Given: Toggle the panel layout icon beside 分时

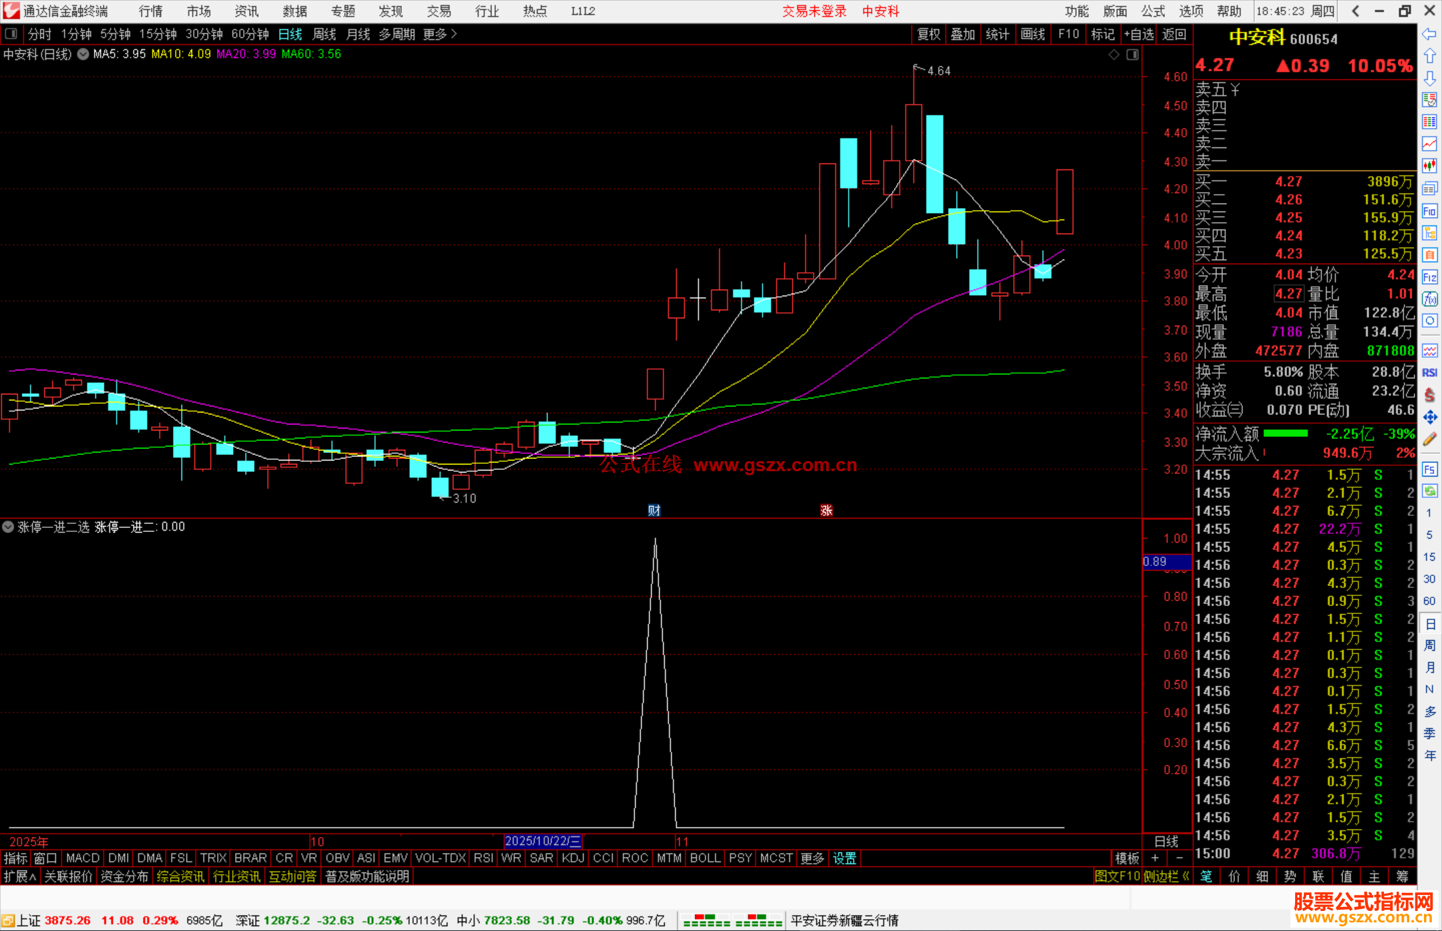Looking at the screenshot, I should pyautogui.click(x=11, y=33).
